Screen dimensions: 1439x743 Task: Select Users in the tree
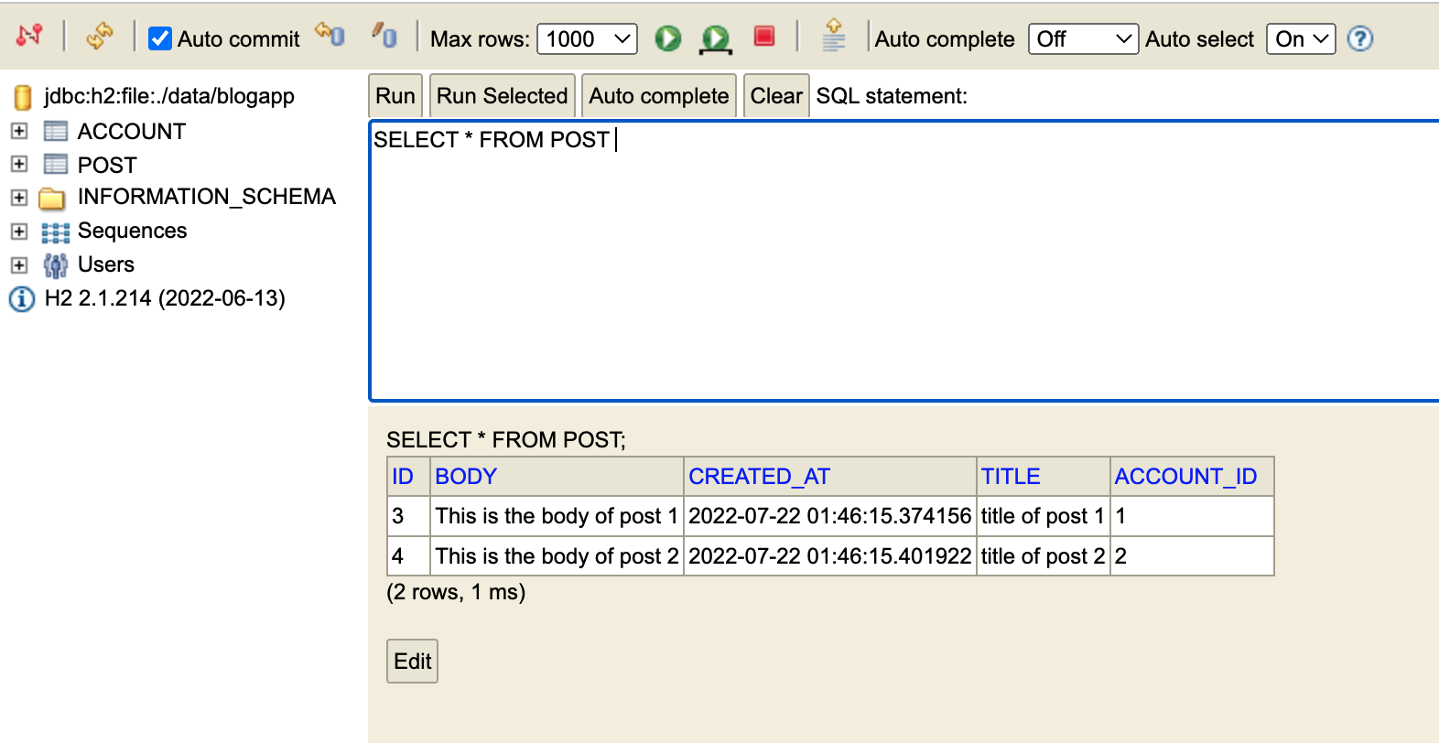(106, 264)
